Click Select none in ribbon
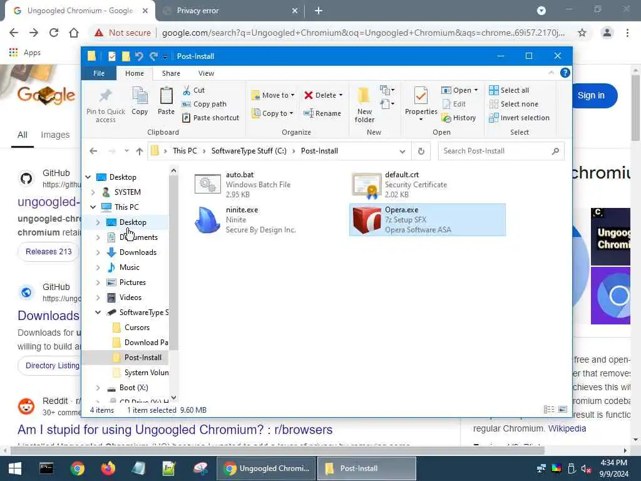The height and width of the screenshot is (481, 641). 513,105
